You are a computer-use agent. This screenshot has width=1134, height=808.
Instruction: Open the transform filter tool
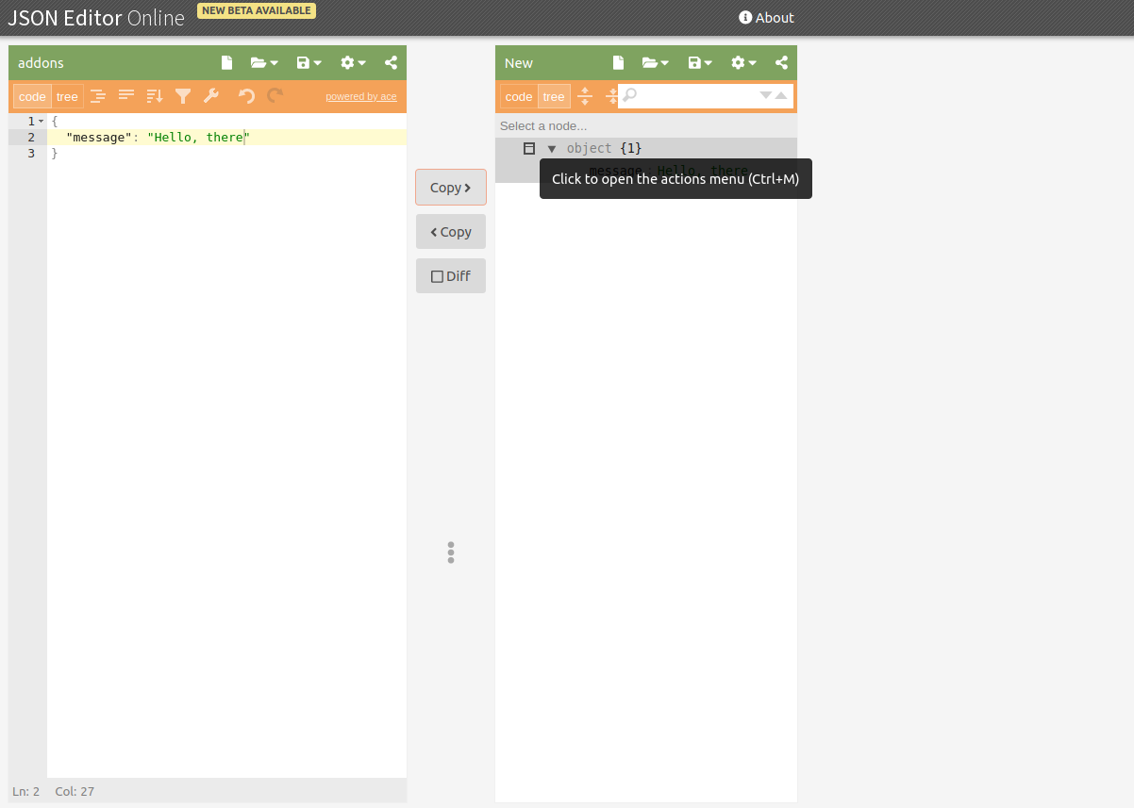[x=182, y=95]
